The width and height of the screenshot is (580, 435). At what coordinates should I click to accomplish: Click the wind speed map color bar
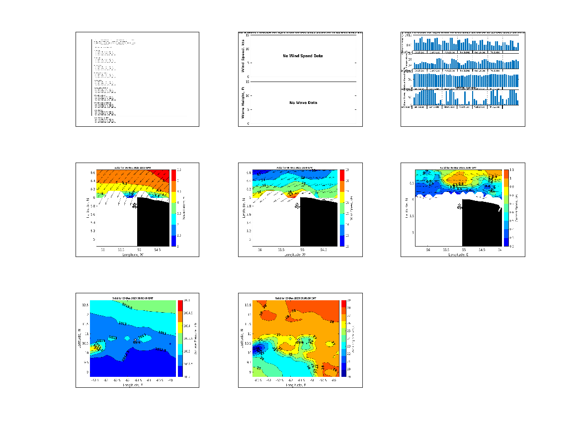pyautogui.click(x=342, y=208)
